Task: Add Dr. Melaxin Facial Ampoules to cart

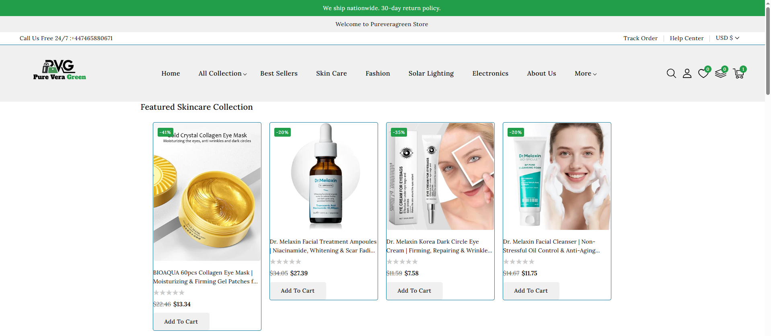Action: click(298, 291)
